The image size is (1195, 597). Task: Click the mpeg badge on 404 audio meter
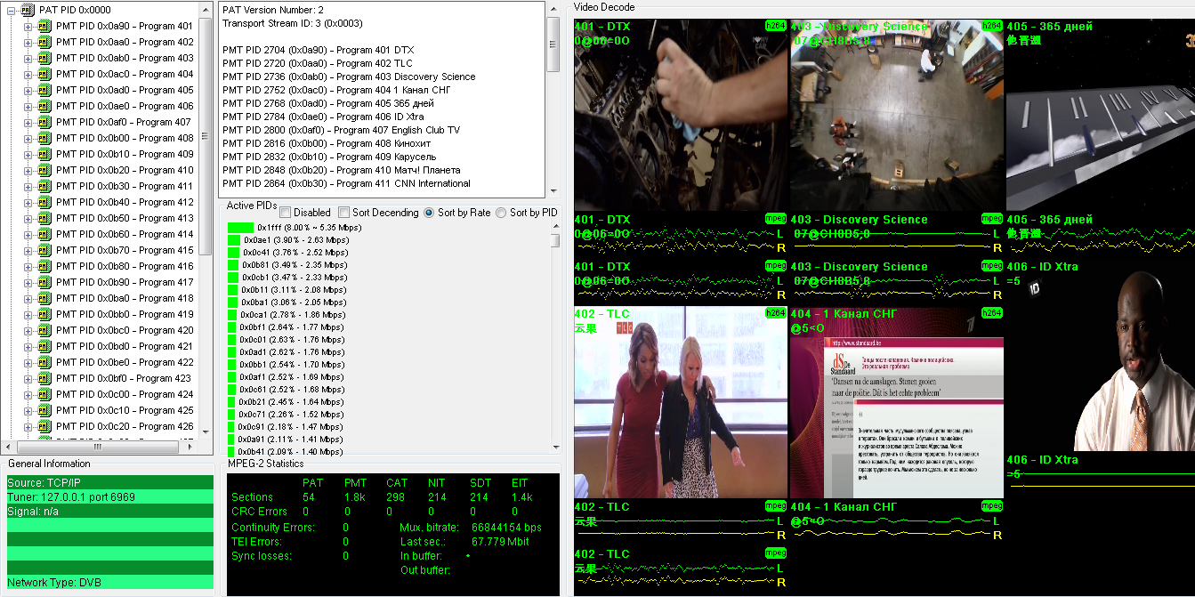tap(992, 506)
